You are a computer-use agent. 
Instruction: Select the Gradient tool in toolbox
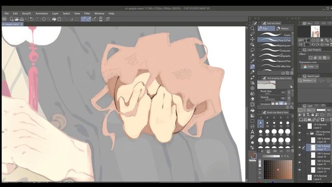253,116
